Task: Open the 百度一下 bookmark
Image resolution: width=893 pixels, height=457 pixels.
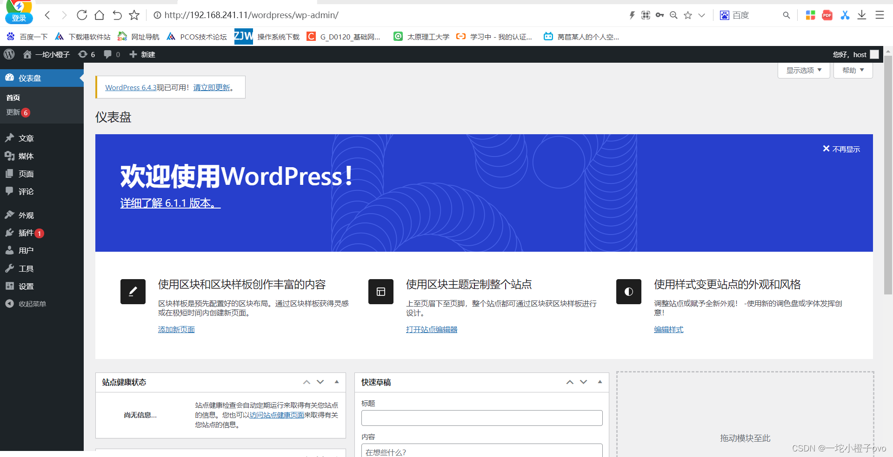Action: [x=27, y=37]
